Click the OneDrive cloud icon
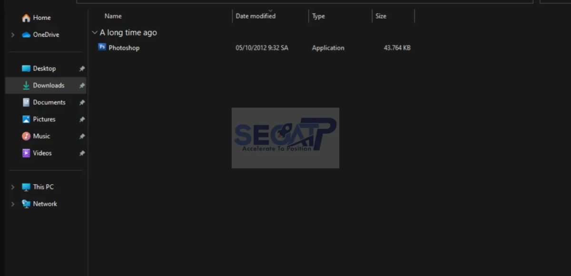The image size is (571, 276). (26, 35)
